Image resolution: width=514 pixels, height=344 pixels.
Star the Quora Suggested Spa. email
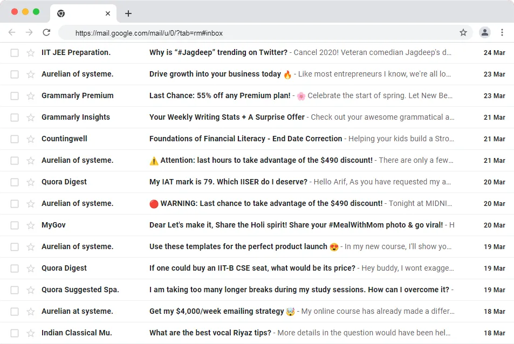[x=31, y=290]
